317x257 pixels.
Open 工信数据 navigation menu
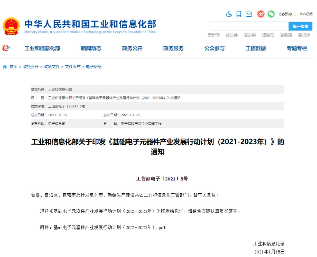pos(256,48)
